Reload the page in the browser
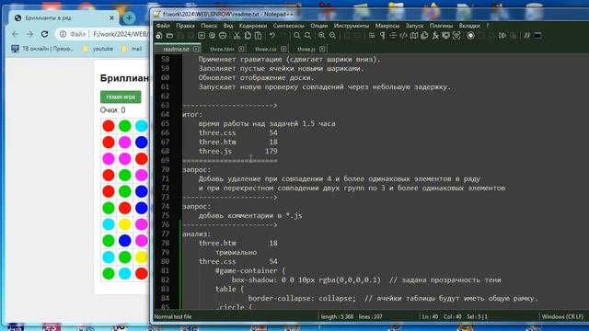The width and height of the screenshot is (589, 331). pyautogui.click(x=44, y=34)
